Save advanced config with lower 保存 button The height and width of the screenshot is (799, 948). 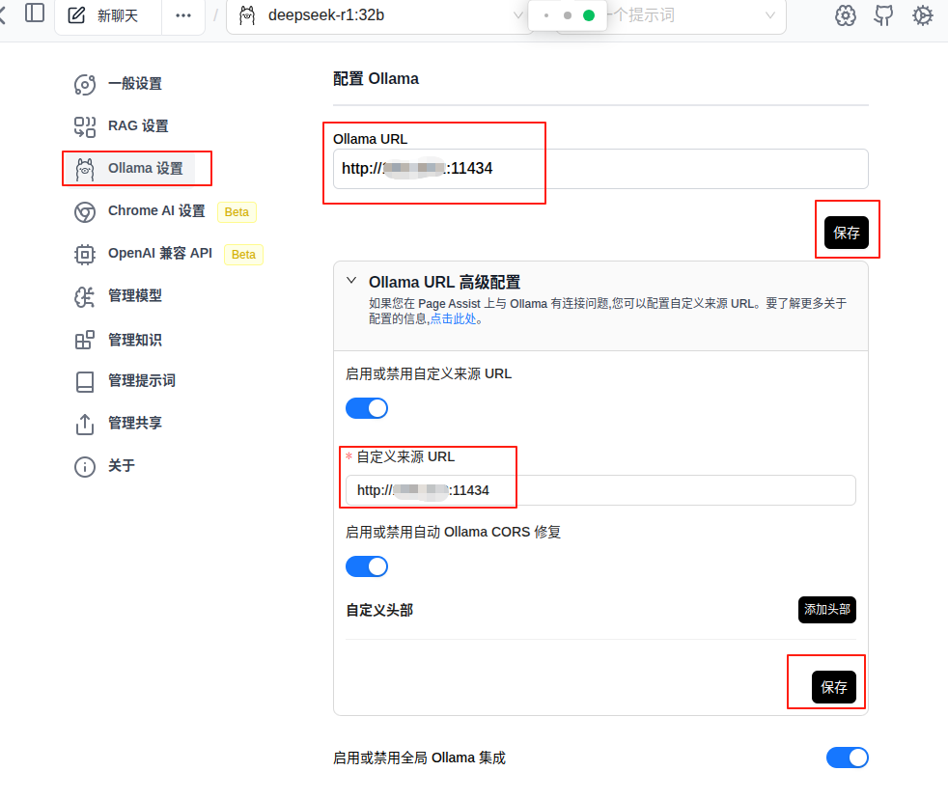click(834, 687)
